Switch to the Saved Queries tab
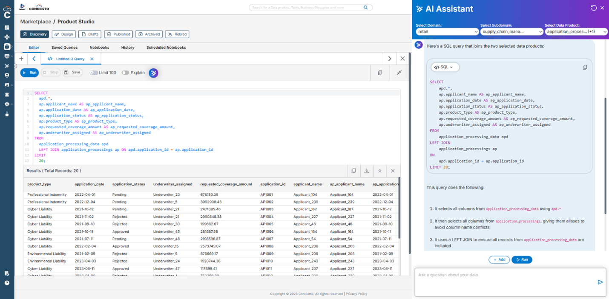609x299 pixels. tap(64, 48)
